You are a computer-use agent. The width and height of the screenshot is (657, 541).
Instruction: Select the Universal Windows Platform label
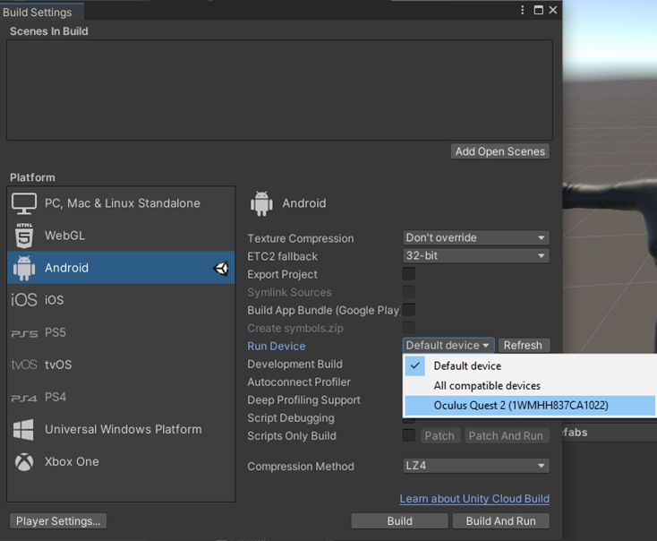pyautogui.click(x=124, y=429)
